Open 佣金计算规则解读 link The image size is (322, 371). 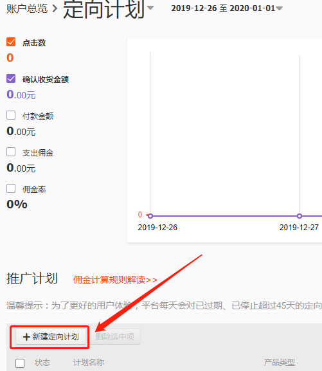(115, 280)
